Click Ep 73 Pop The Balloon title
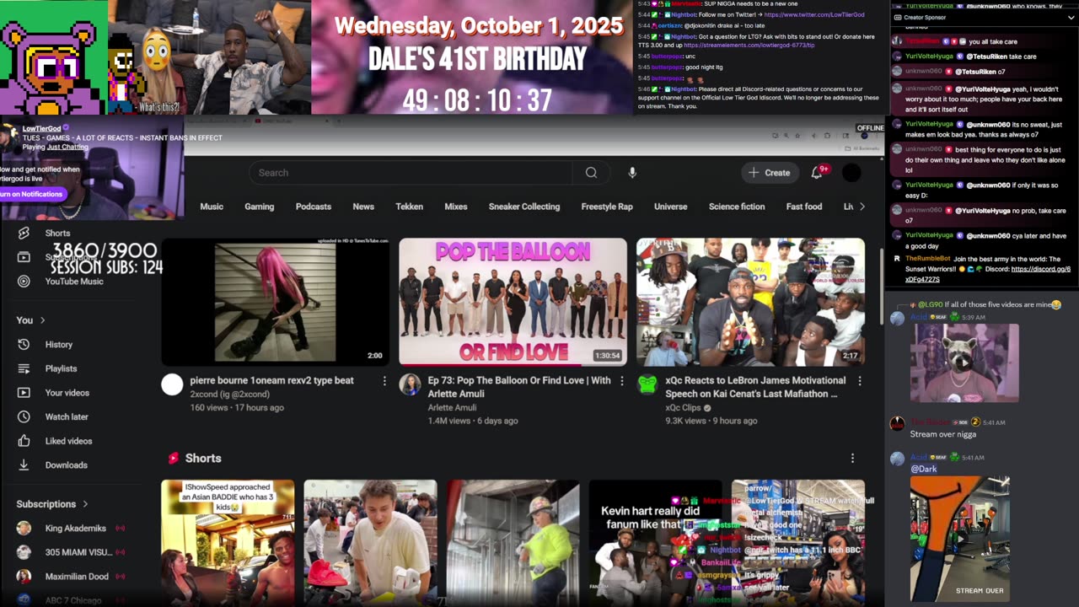 [519, 387]
